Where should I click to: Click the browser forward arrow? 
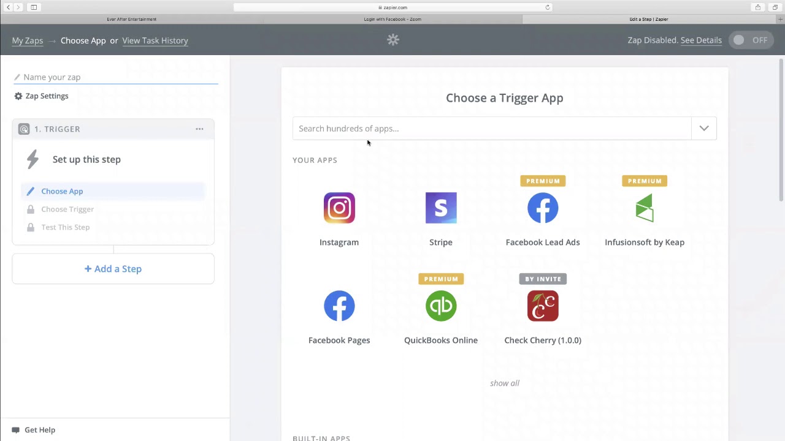pos(18,7)
